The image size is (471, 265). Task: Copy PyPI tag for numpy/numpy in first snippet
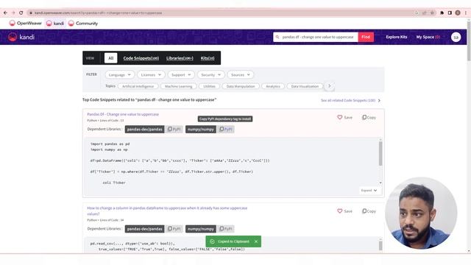click(x=226, y=130)
